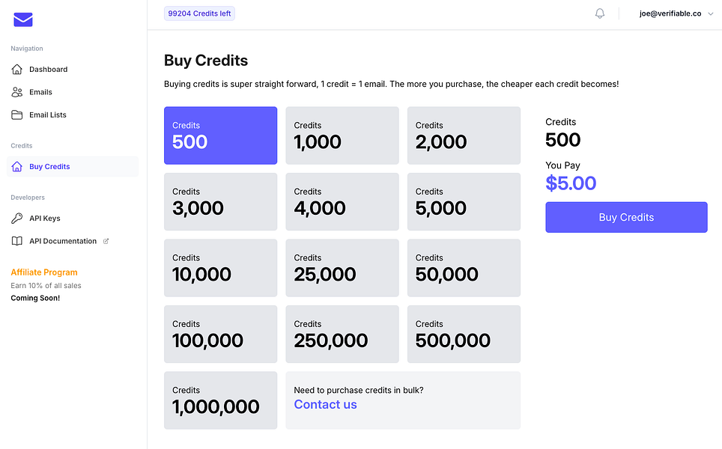Open the Buy Credits sidebar item

(x=49, y=167)
